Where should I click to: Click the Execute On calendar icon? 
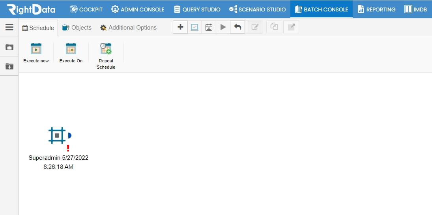71,49
